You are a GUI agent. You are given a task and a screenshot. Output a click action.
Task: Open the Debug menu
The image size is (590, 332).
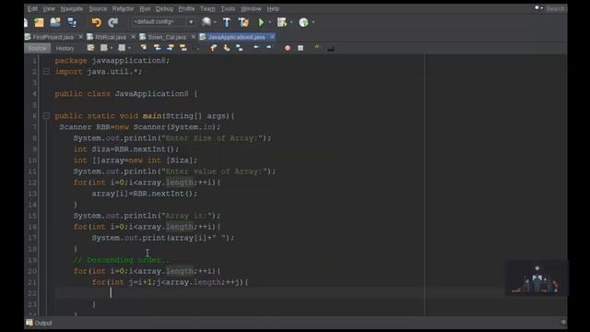(x=164, y=8)
